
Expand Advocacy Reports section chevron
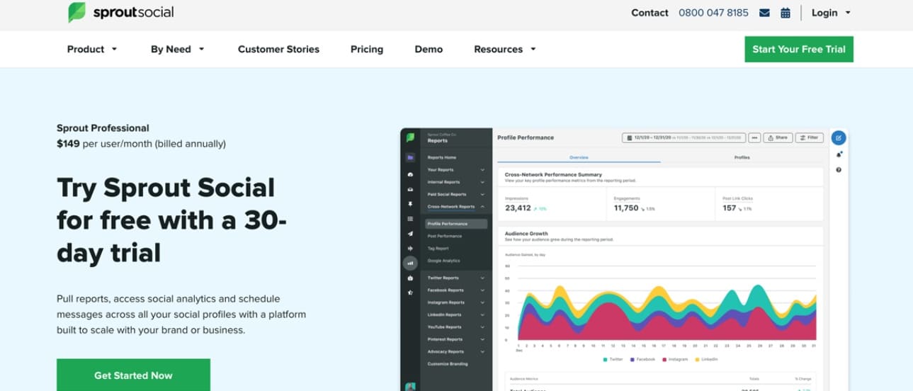[482, 351]
